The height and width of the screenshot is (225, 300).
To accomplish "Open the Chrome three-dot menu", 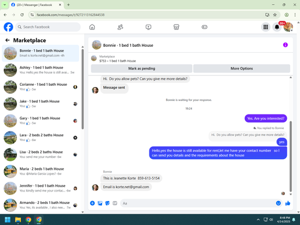I will [x=295, y=15].
